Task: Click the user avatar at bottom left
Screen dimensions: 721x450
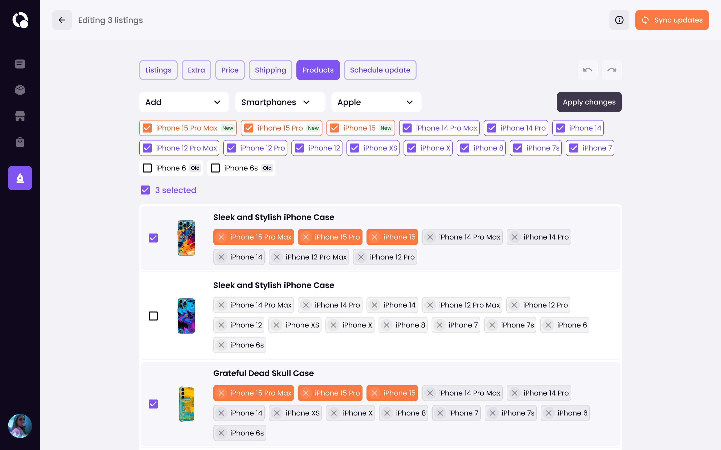Action: tap(20, 426)
